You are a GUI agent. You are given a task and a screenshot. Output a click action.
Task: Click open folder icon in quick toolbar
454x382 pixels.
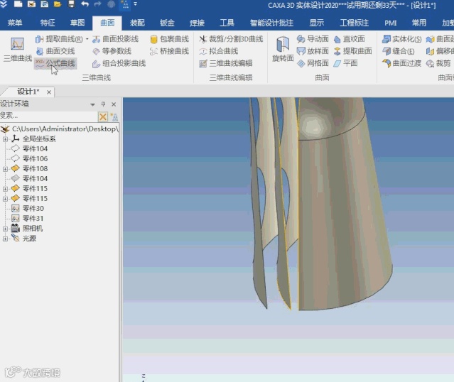coord(58,4)
